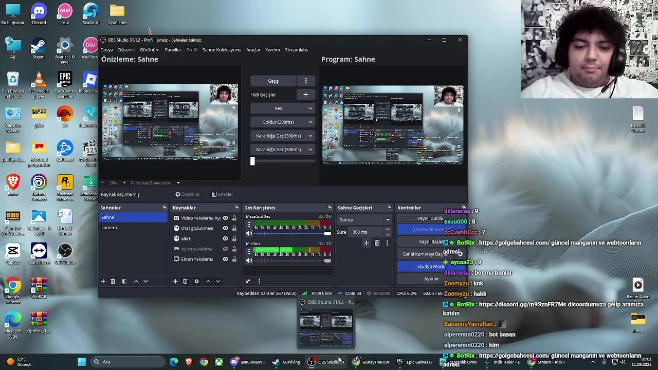Add a quick transition with the Hızlı Geçişler plus
Image resolution: width=658 pixels, height=370 pixels.
tap(306, 95)
